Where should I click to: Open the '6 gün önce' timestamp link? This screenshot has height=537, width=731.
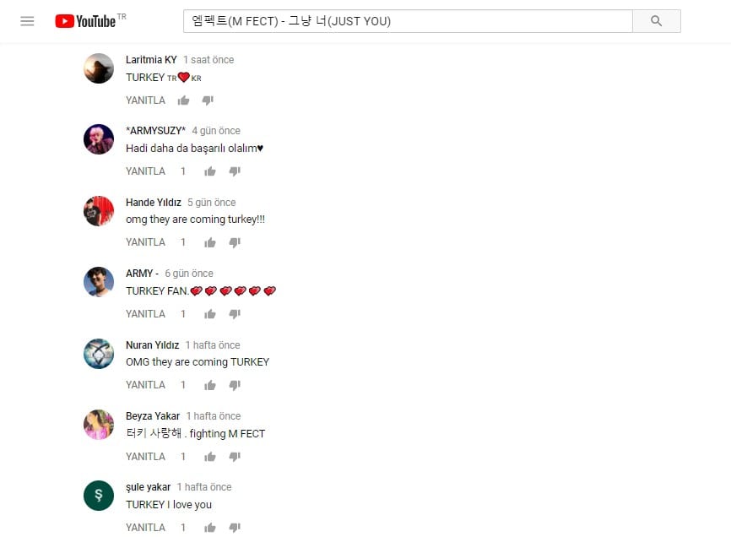[189, 274]
